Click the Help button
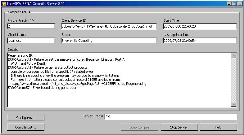Viewport: 244px width, 135px height. pos(219,127)
